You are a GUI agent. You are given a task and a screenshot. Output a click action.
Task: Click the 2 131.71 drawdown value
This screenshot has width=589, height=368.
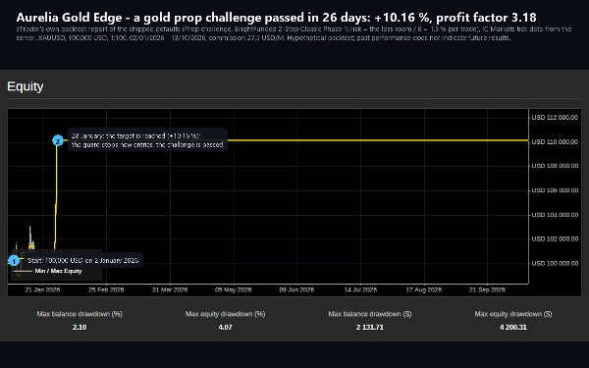coord(370,328)
